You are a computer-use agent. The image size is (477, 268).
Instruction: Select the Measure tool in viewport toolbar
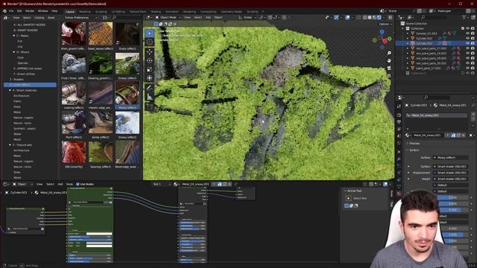coord(149,97)
